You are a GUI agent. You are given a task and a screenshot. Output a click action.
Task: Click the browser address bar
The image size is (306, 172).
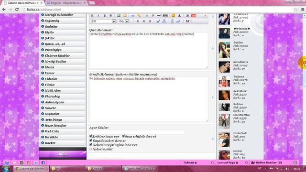tap(157, 10)
